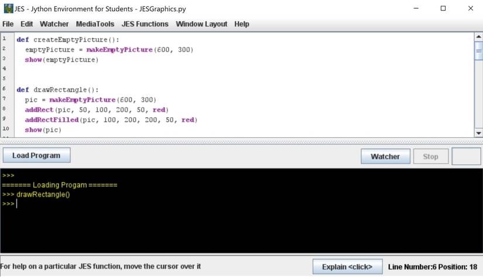Click 'def createEmptyPicture():' on line 1
This screenshot has width=483, height=277.
pos(68,40)
